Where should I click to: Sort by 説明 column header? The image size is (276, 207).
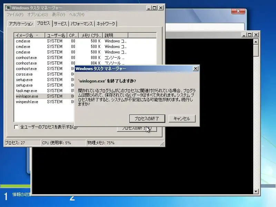coord(115,36)
